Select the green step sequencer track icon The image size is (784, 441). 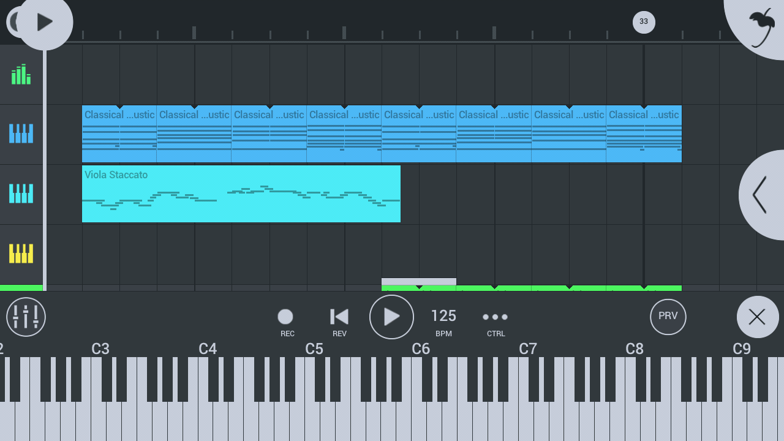pyautogui.click(x=21, y=75)
